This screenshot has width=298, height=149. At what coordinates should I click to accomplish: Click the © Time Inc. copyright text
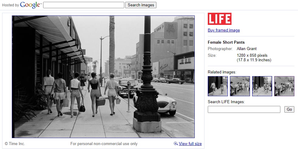[x=15, y=144]
